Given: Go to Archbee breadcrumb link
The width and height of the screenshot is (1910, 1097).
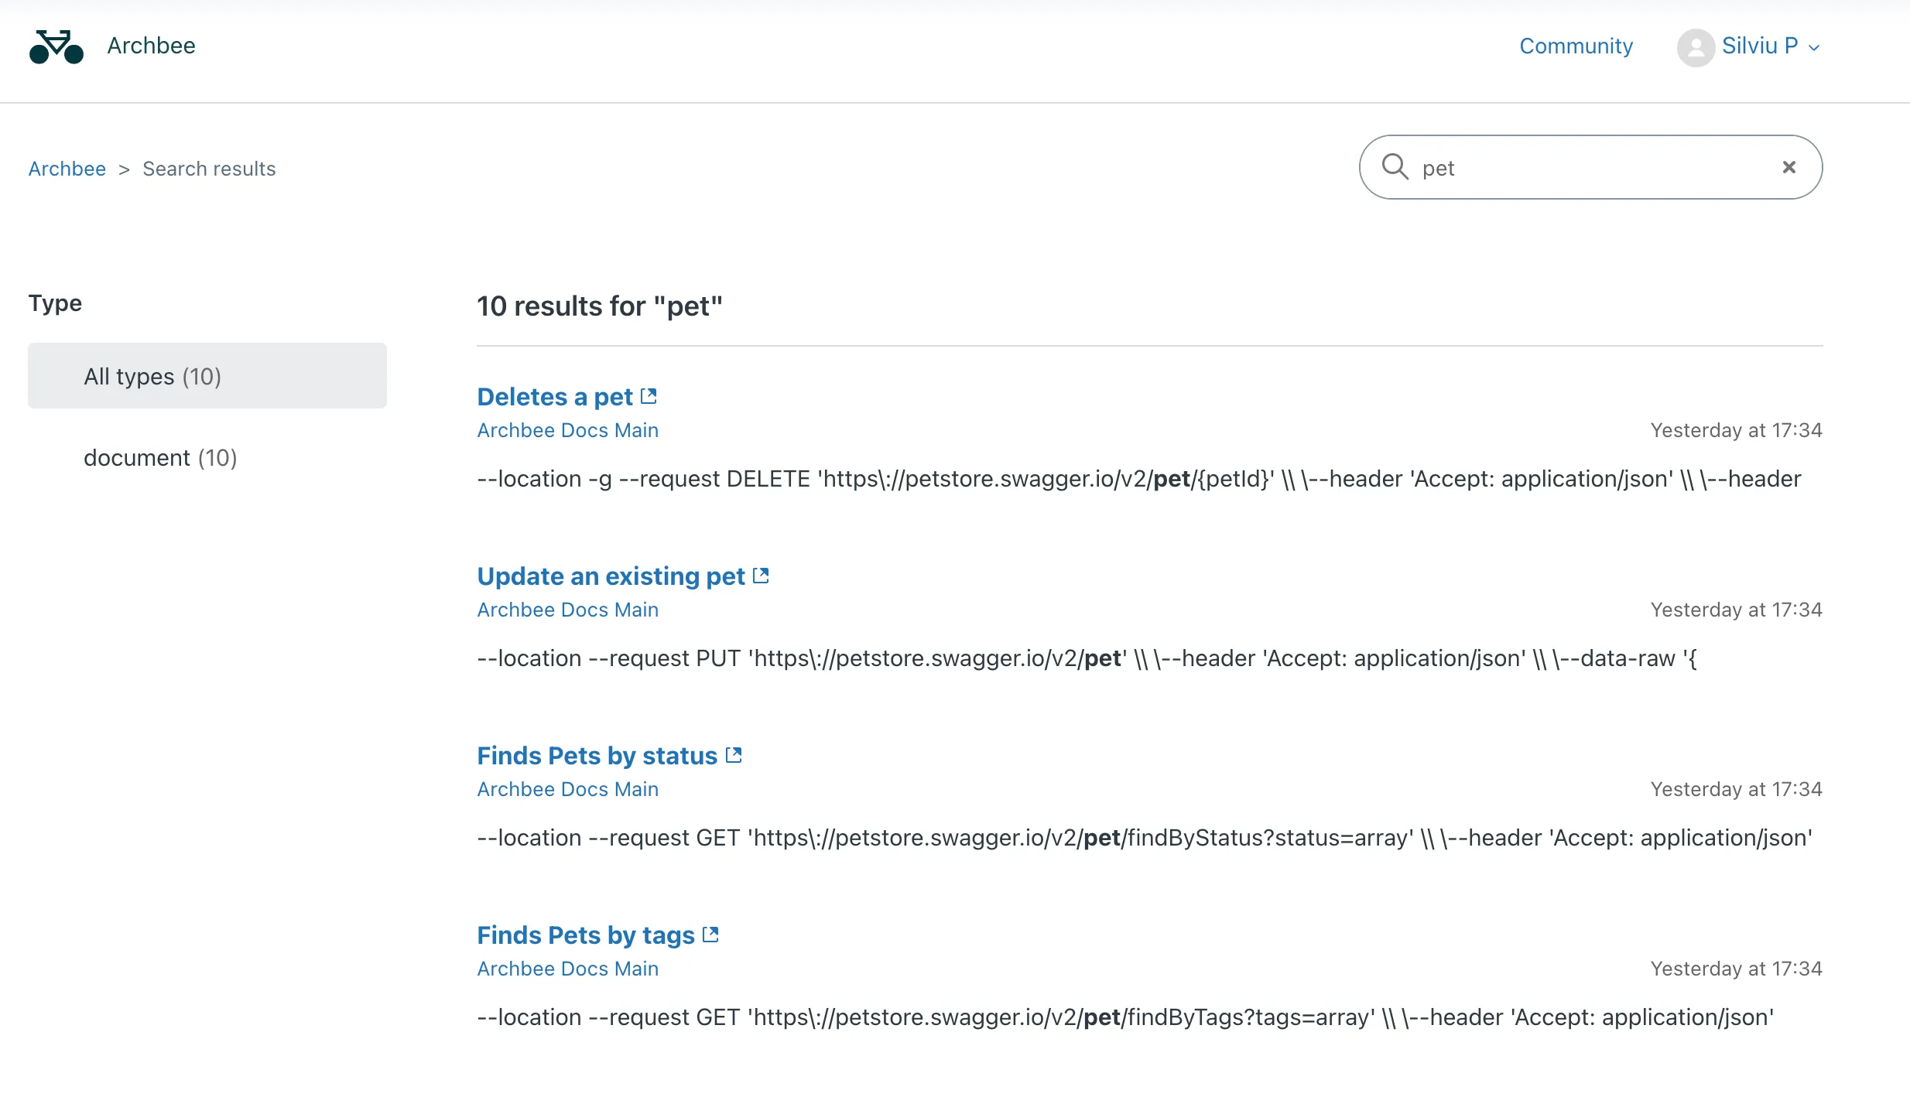Looking at the screenshot, I should [x=67, y=169].
